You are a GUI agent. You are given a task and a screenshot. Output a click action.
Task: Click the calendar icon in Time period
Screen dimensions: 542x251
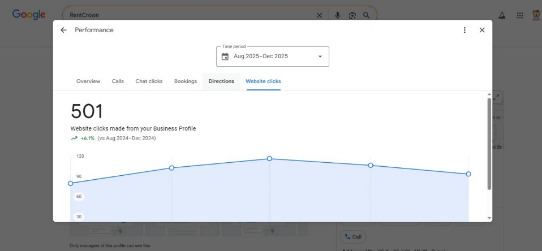tap(225, 57)
